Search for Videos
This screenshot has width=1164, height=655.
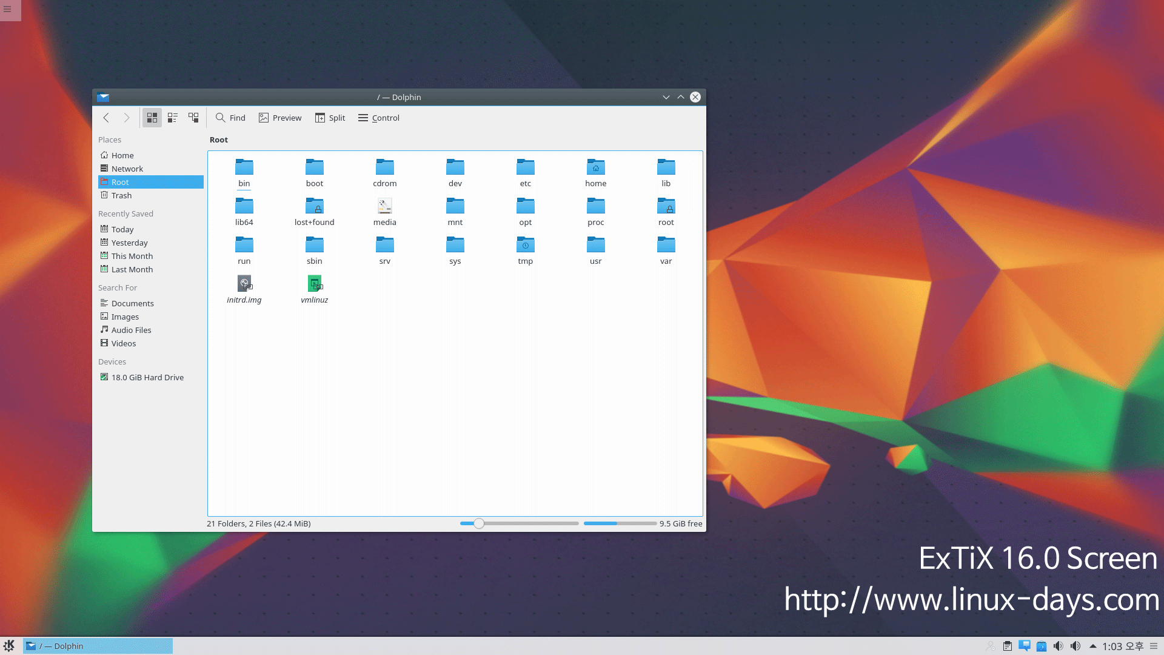150,343
